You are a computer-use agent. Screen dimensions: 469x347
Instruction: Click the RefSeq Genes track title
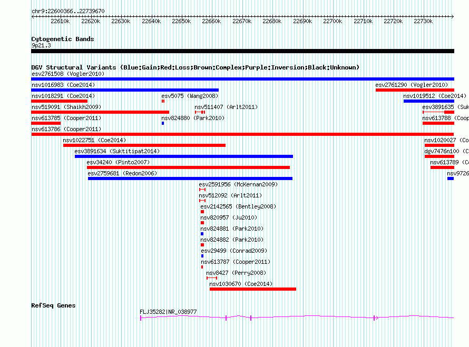tap(54, 305)
